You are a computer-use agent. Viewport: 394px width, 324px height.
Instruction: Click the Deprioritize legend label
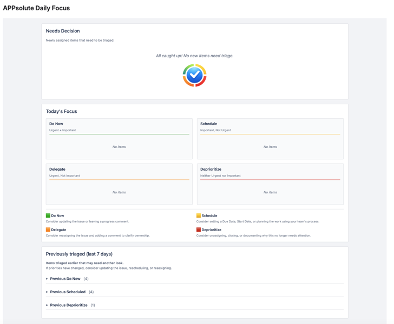click(x=211, y=230)
